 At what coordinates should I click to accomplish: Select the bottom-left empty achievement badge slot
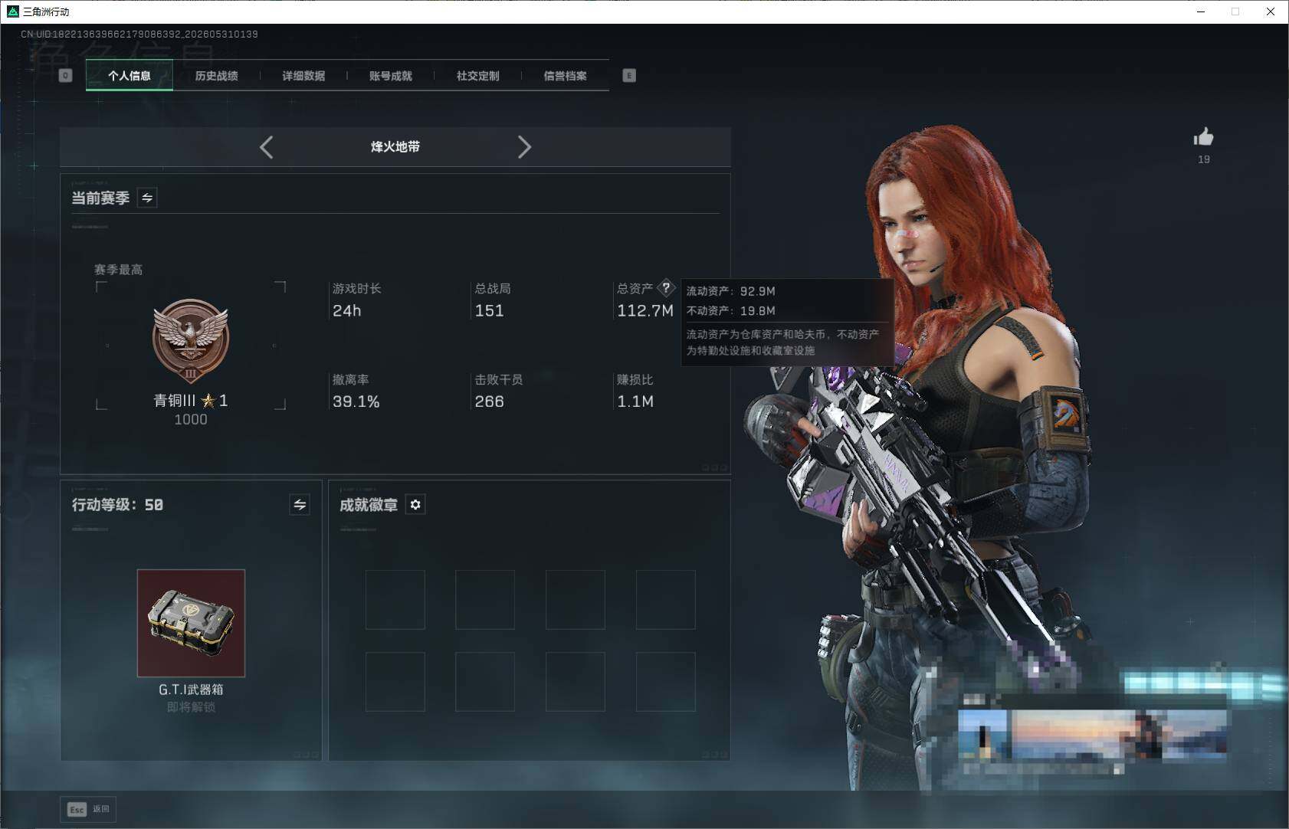pyautogui.click(x=395, y=682)
